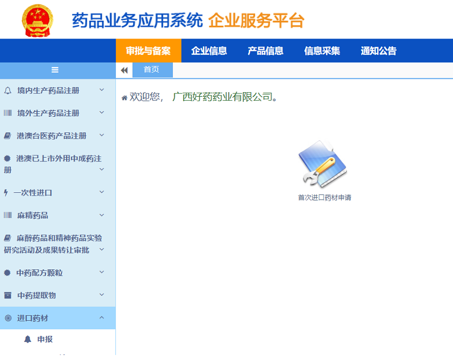
Task: Expand the 中药提取物 chevron
Action: tap(102, 295)
